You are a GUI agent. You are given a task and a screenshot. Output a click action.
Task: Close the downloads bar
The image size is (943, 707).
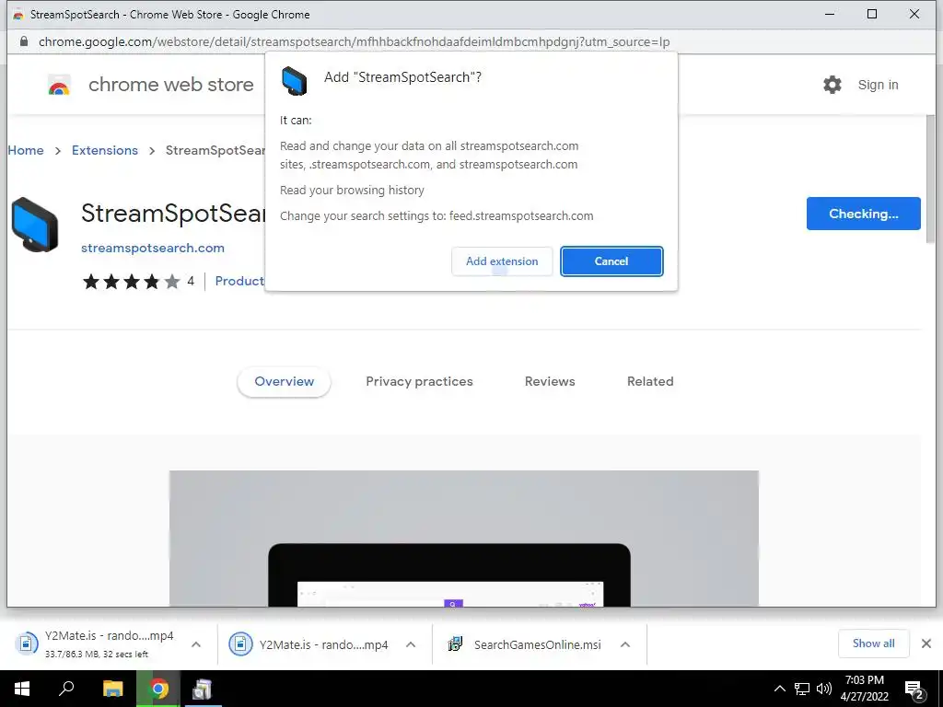tap(926, 643)
